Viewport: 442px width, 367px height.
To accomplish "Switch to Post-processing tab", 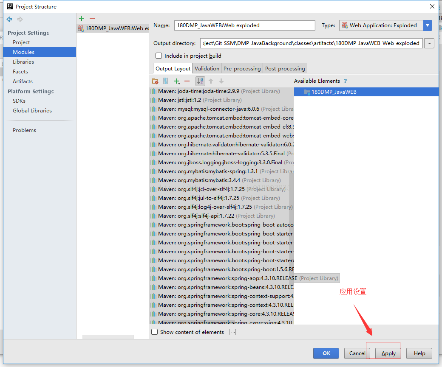I will pos(285,69).
